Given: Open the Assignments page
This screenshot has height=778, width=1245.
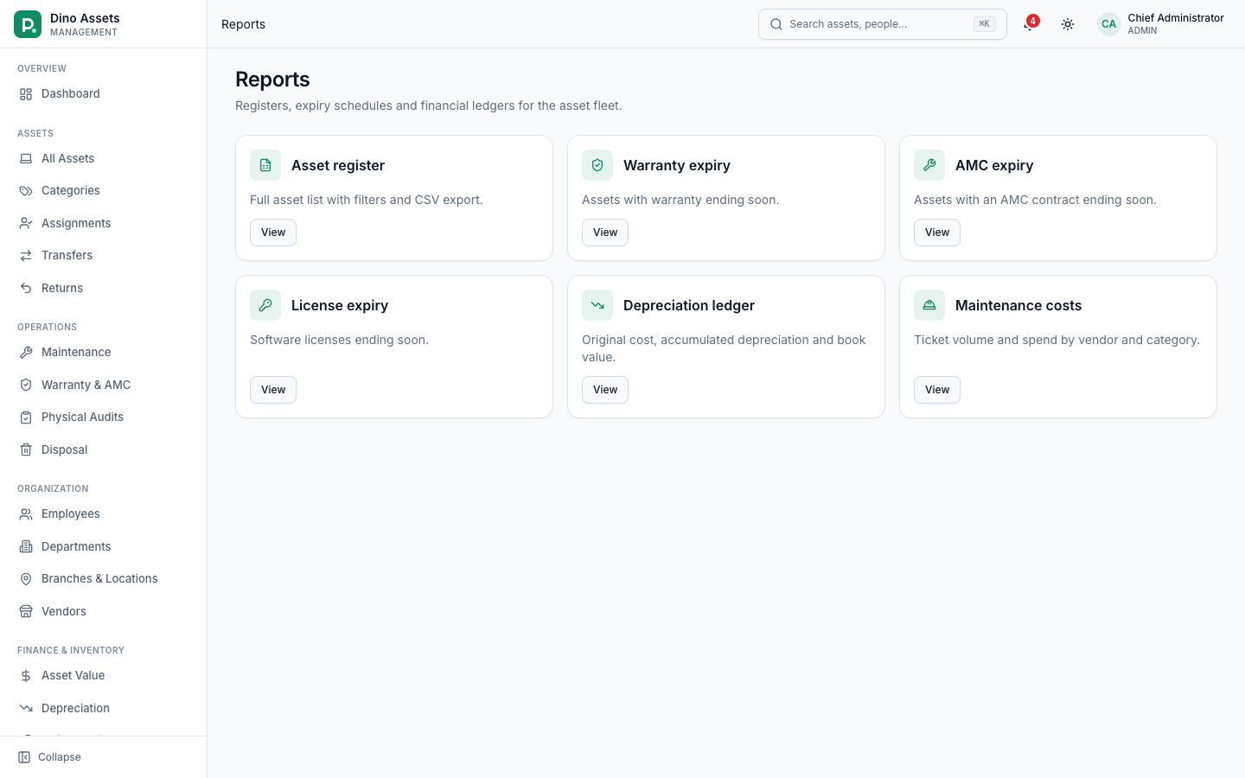Looking at the screenshot, I should [104, 223].
